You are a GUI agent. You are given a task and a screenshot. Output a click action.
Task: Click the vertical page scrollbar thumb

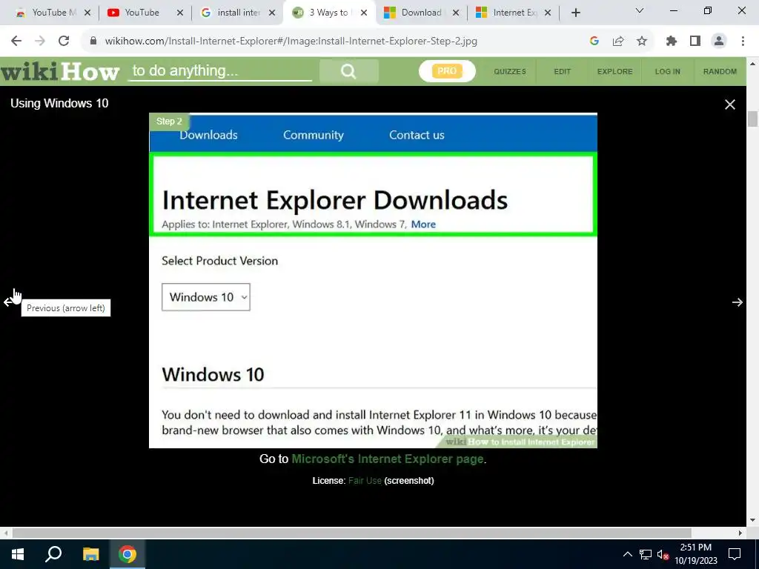pyautogui.click(x=752, y=119)
